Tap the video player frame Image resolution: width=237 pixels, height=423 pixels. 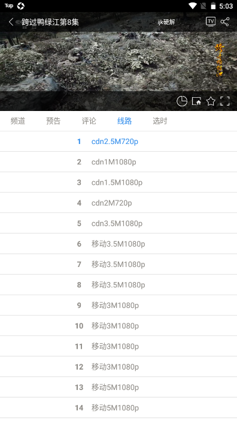(118, 62)
